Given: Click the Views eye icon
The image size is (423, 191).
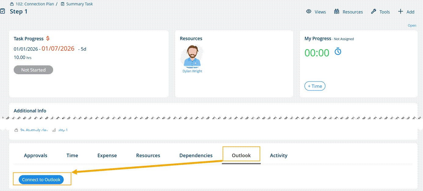Looking at the screenshot, I should point(309,12).
